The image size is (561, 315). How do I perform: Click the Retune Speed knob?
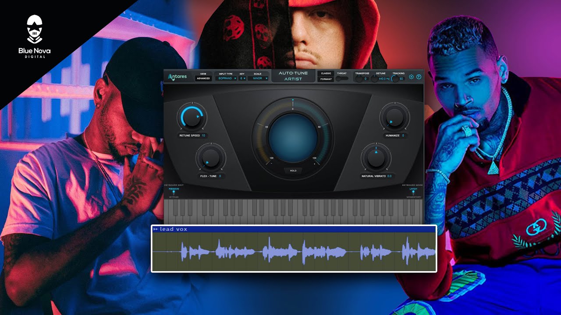tap(191, 117)
